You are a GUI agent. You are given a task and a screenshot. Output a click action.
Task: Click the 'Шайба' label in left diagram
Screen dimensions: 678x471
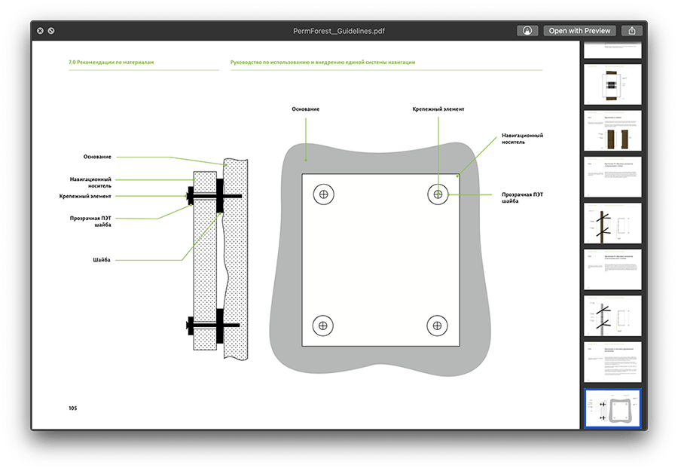click(x=102, y=259)
